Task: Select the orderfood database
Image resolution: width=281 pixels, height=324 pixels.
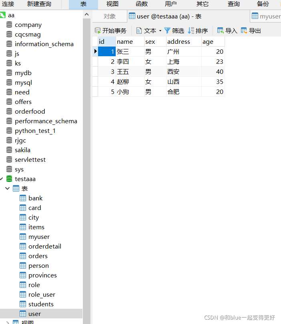Action: [x=30, y=111]
